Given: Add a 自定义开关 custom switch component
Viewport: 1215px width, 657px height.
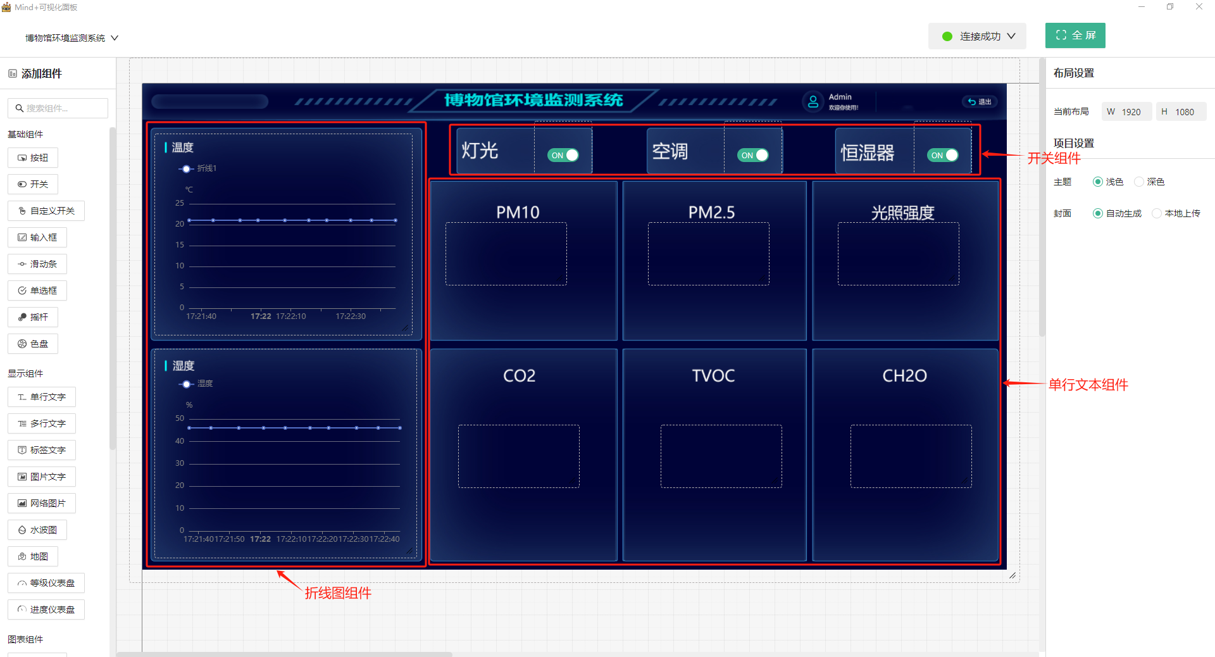Looking at the screenshot, I should pyautogui.click(x=46, y=211).
